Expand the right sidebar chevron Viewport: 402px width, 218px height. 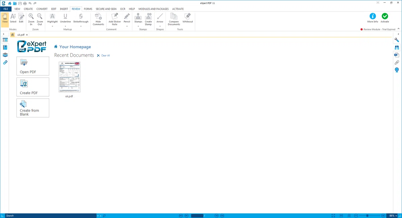tap(398, 34)
